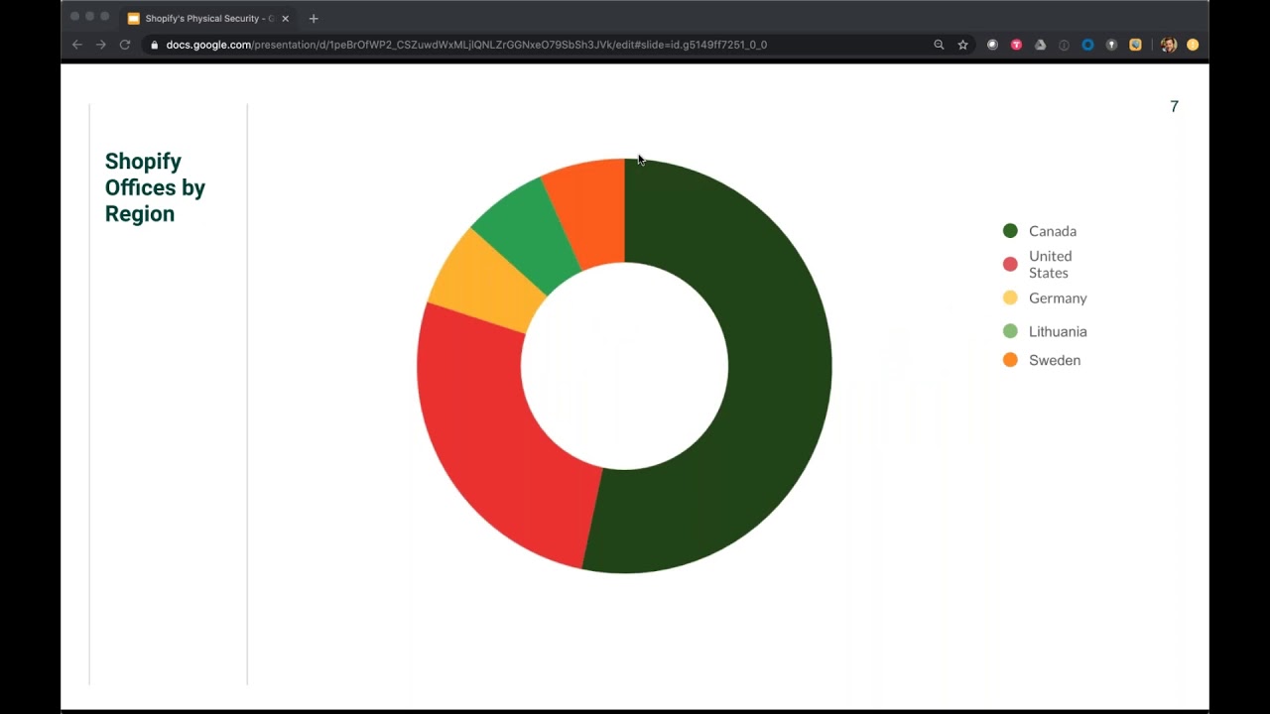Click the slide number 7
1270x714 pixels.
coord(1175,106)
